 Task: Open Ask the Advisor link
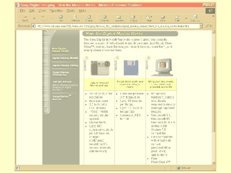[62, 82]
